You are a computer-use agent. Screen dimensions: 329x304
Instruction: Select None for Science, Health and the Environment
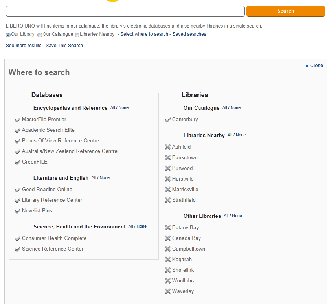click(142, 226)
